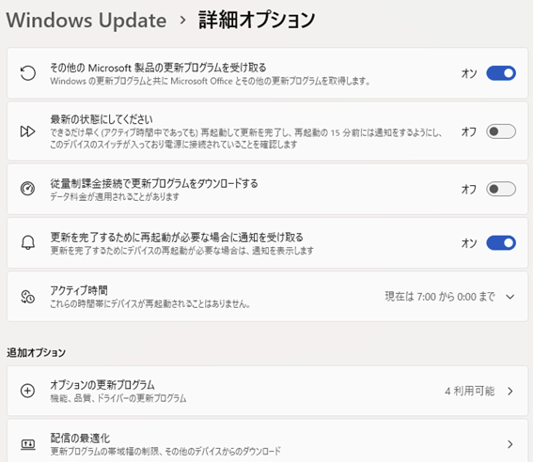Go back to Windows Update breadcrumb
The image size is (533, 462).
click(x=86, y=20)
